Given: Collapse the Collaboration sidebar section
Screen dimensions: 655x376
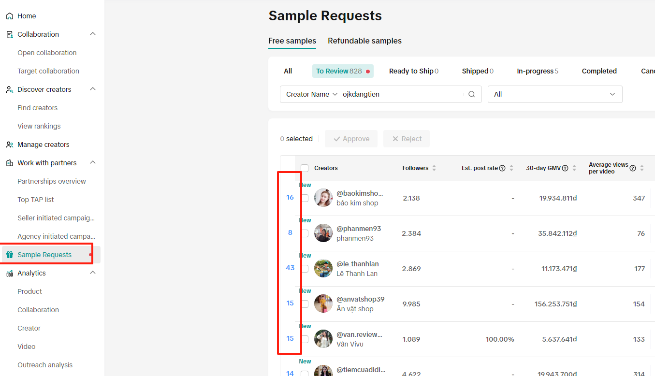Looking at the screenshot, I should click(x=93, y=34).
